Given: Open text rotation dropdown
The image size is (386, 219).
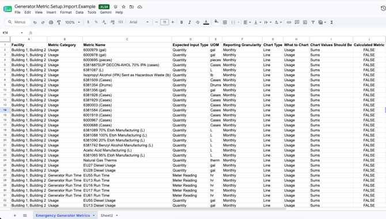Looking at the screenshot, I should tap(278, 22).
